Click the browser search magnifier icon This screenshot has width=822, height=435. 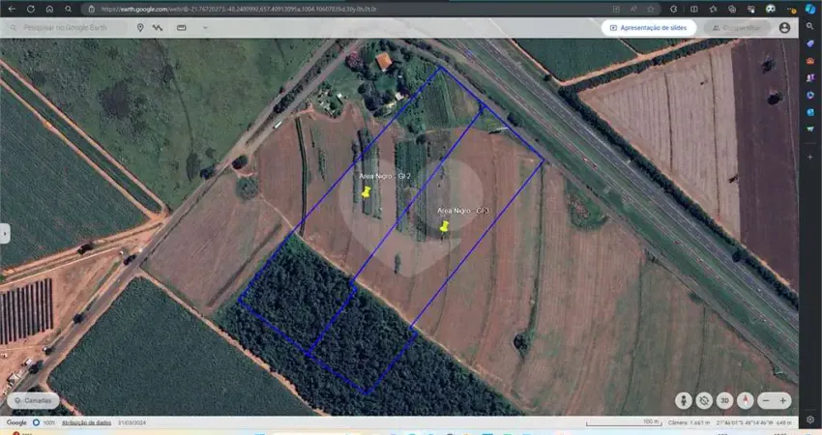[68, 9]
